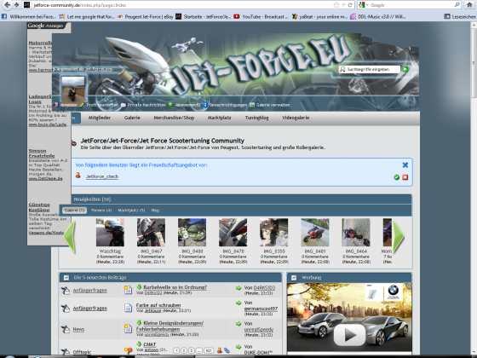This screenshot has width=477, height=358.
Task: Accept friend request with green check
Action: [x=396, y=177]
